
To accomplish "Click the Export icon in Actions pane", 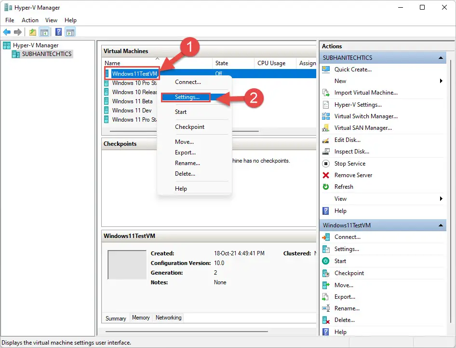I will [x=326, y=297].
